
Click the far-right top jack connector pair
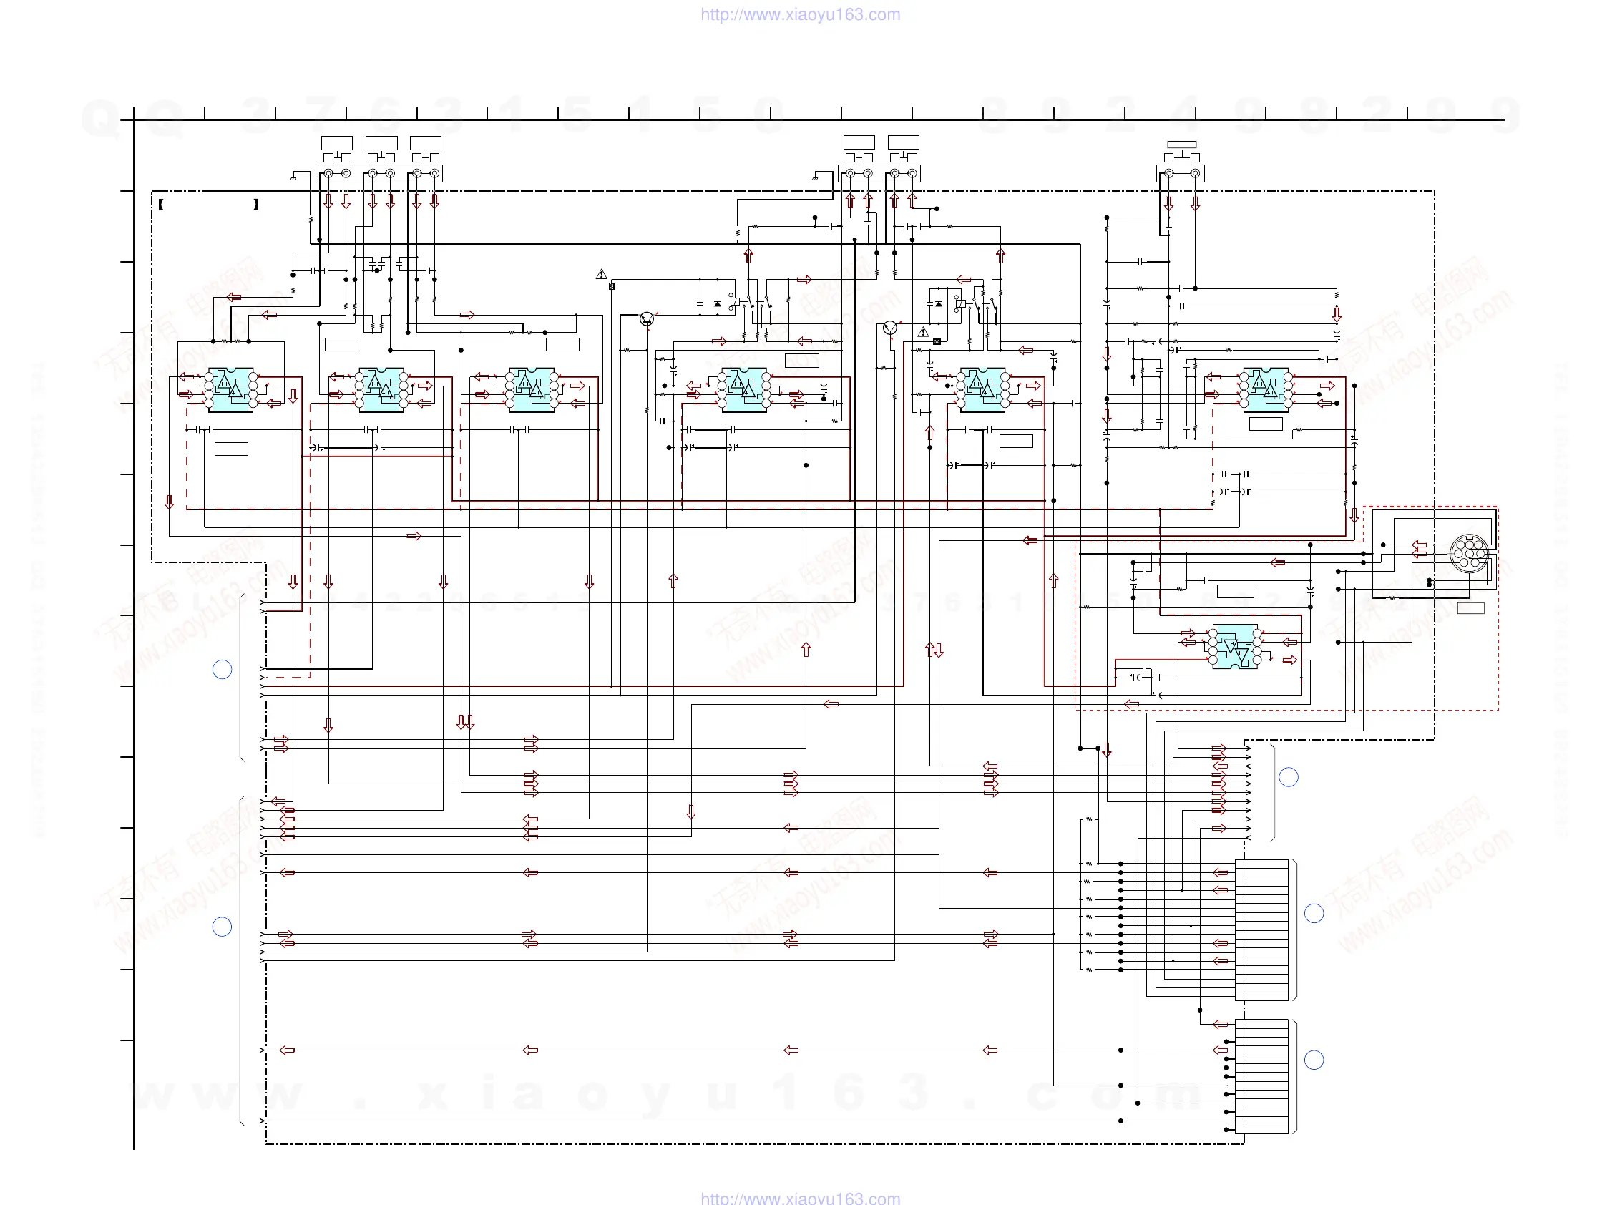click(x=1181, y=173)
